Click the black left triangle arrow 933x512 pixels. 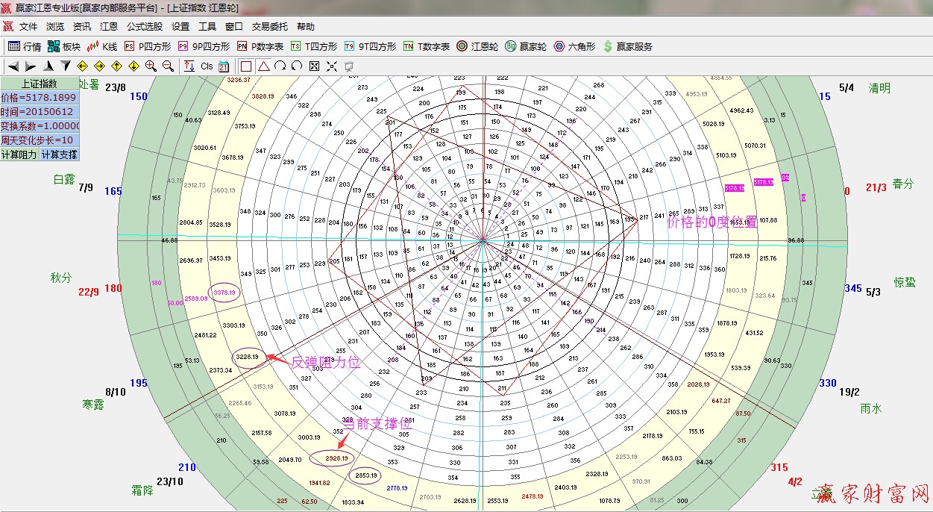point(13,66)
